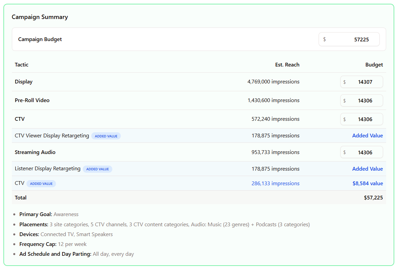Edit the CTV budget input showing 14306
This screenshot has width=397, height=269.
[362, 119]
